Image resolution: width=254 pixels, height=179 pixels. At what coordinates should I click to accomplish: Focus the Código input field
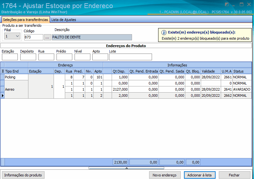(x=34, y=37)
